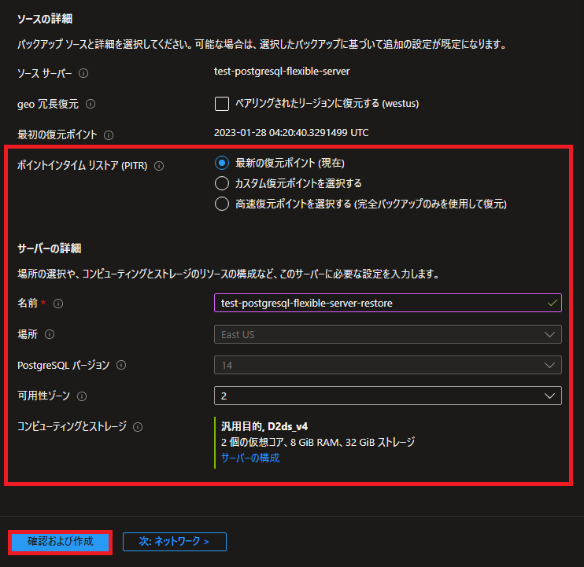
Task: Click info icon next to コンピューティングとストレージ
Action: pos(138,427)
